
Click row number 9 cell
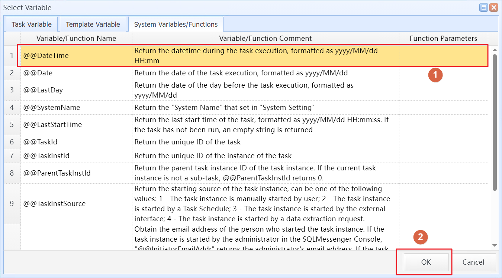(x=12, y=203)
